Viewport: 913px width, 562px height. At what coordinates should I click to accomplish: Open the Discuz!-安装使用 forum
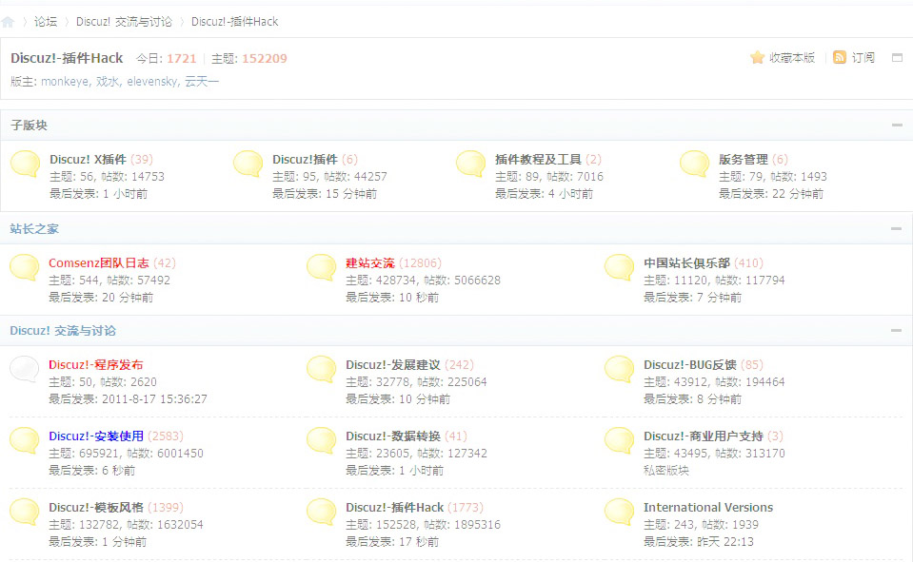tap(96, 436)
